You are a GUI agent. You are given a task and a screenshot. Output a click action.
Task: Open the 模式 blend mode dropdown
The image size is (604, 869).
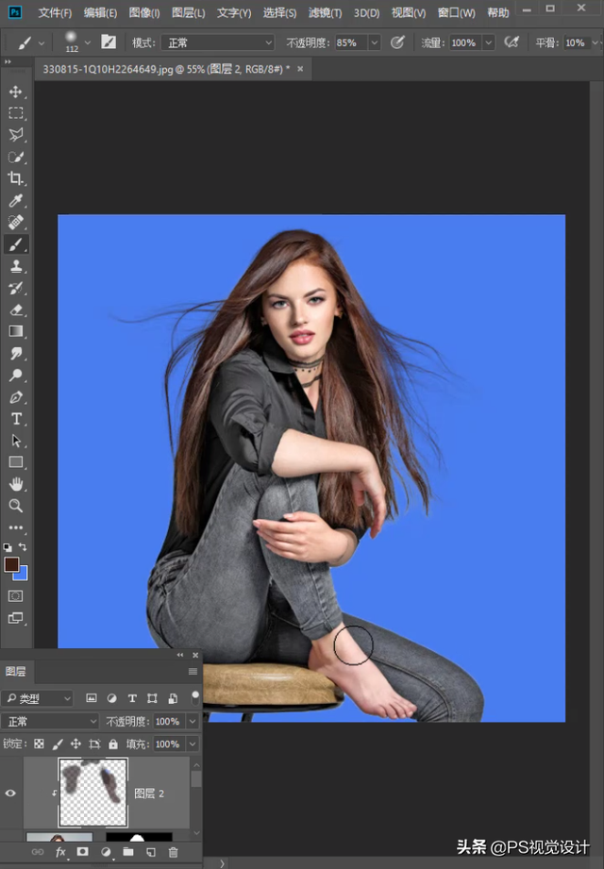click(218, 42)
